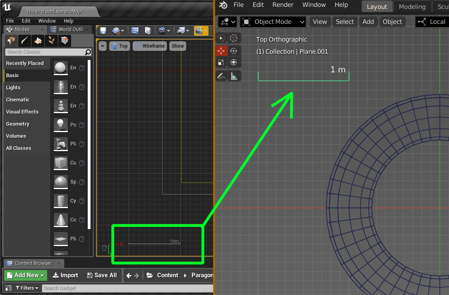Open Unreal's Window menu
449x295 pixels.
tap(47, 21)
